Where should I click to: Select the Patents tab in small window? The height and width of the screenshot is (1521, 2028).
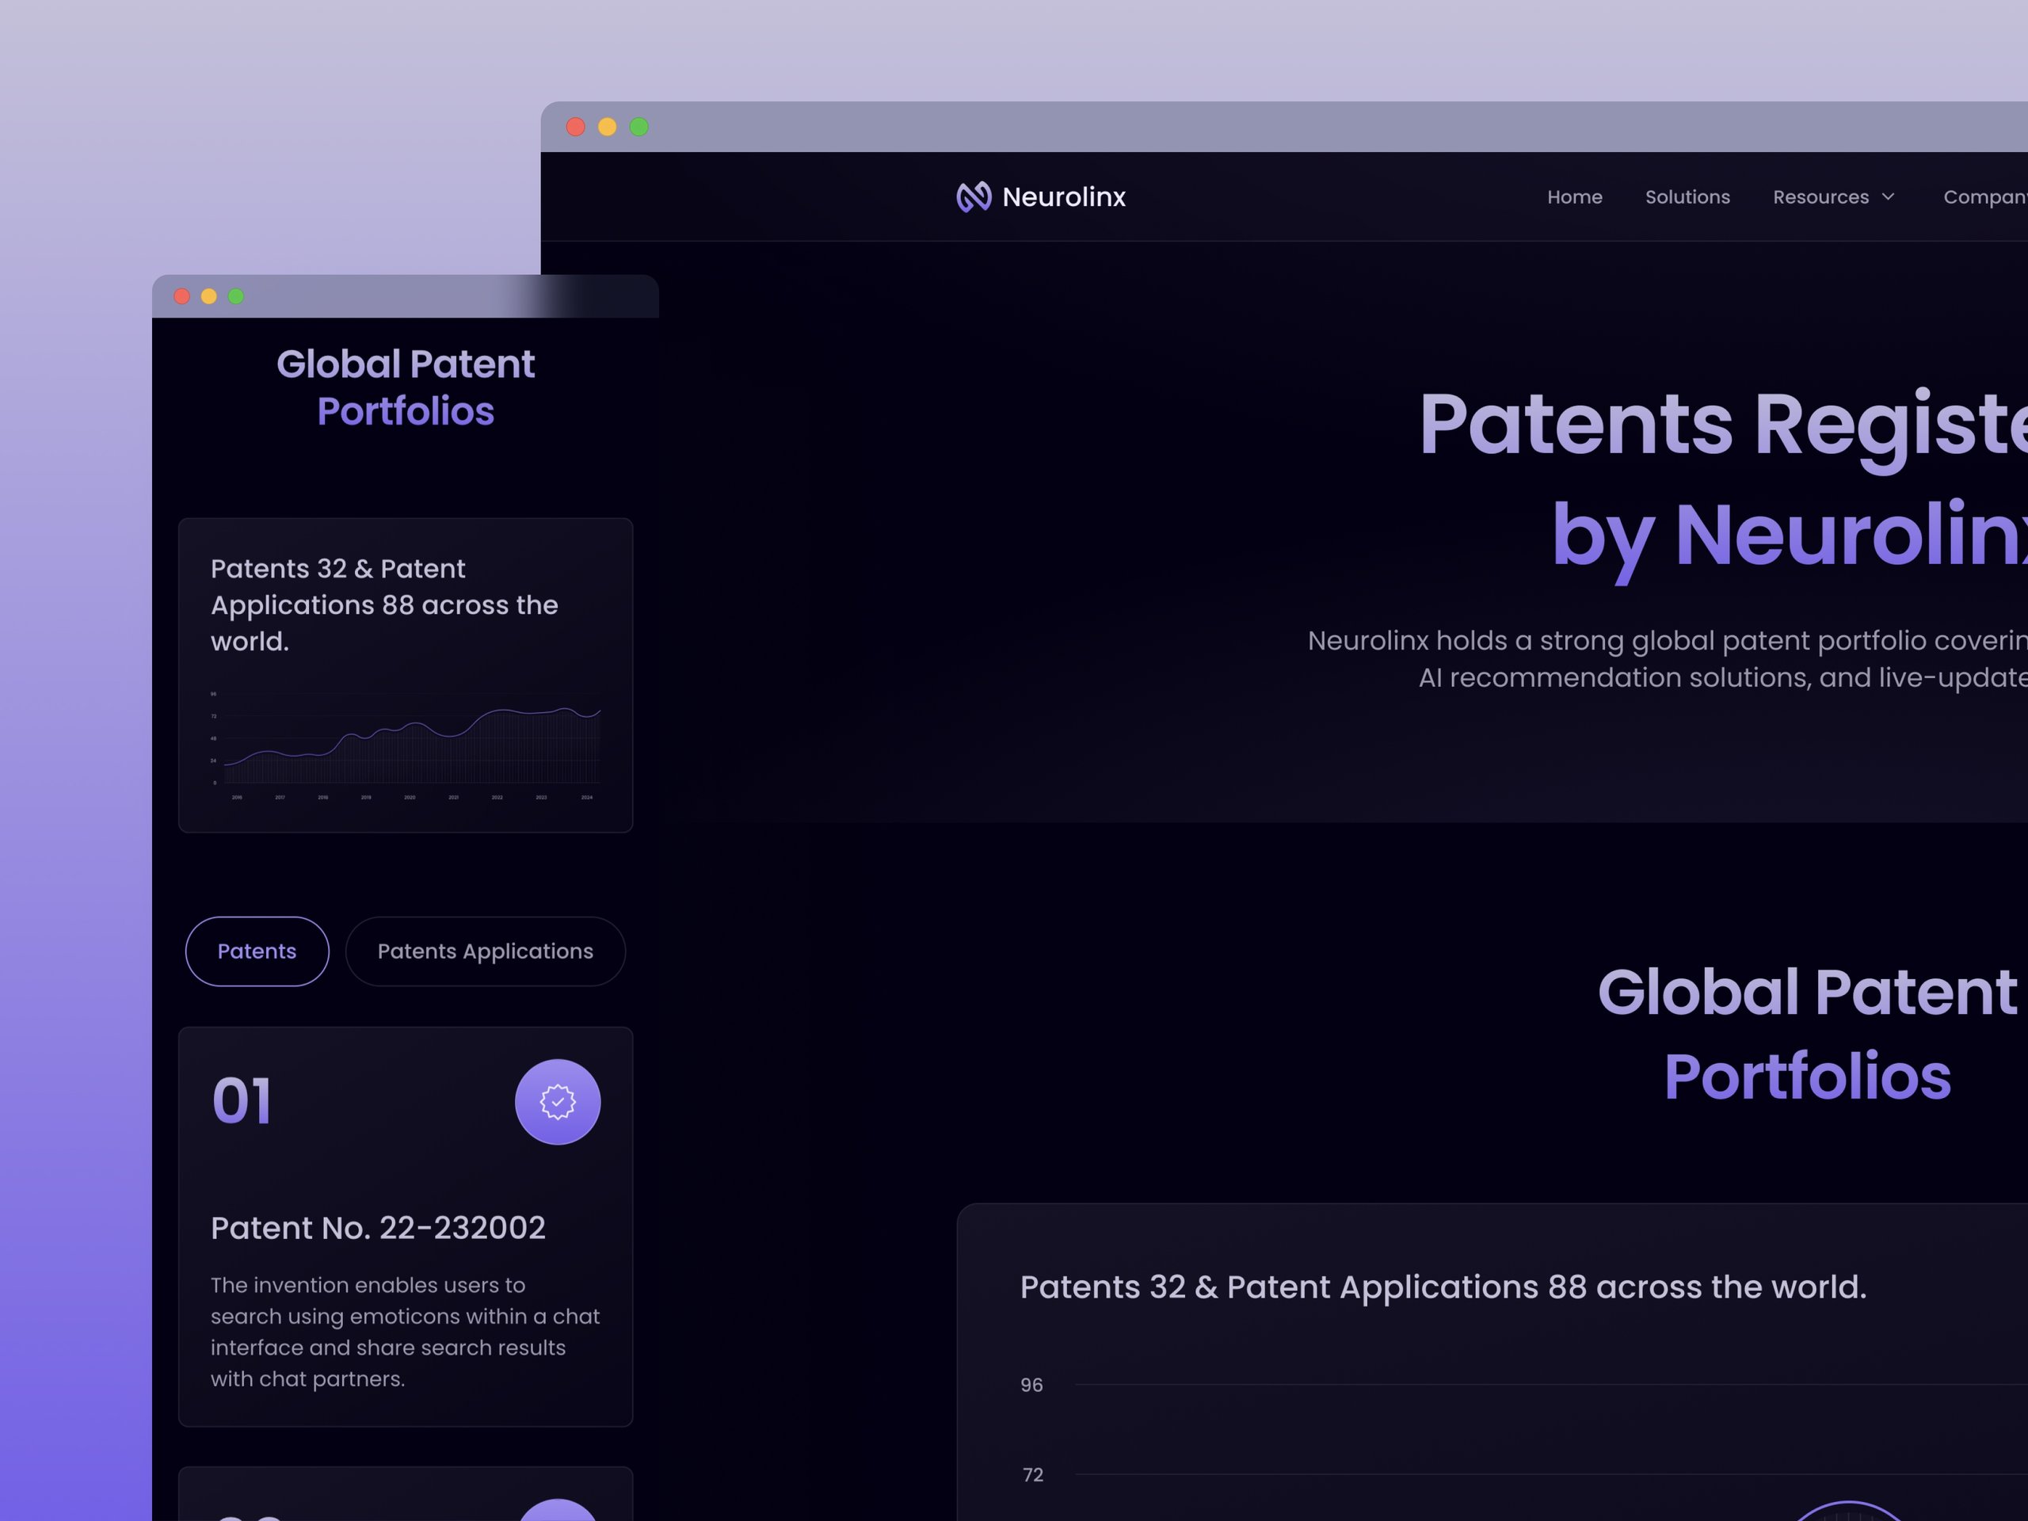(x=257, y=951)
